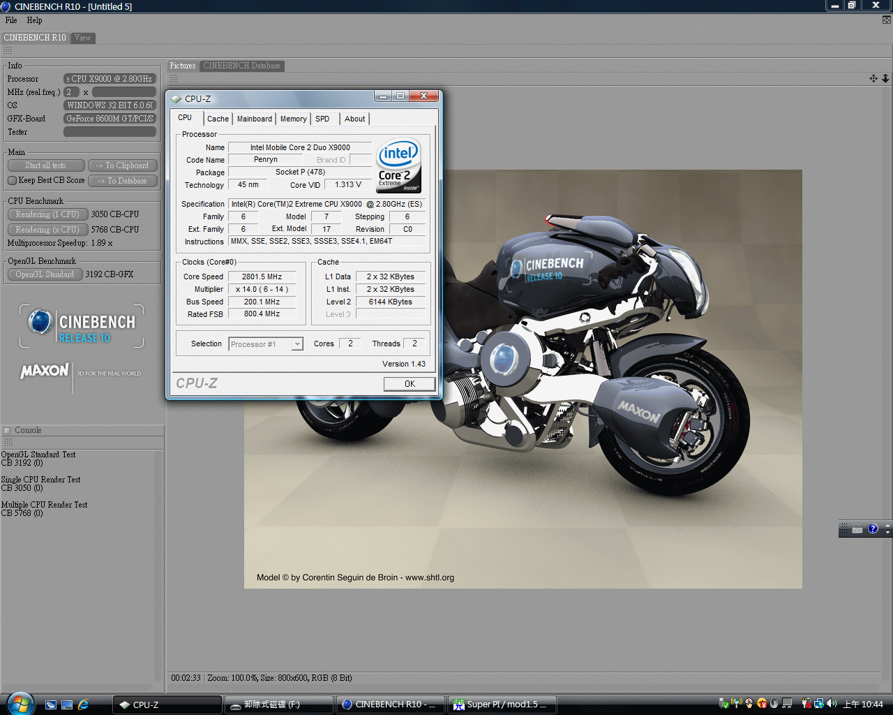Click the To Clipboard button

coord(123,165)
